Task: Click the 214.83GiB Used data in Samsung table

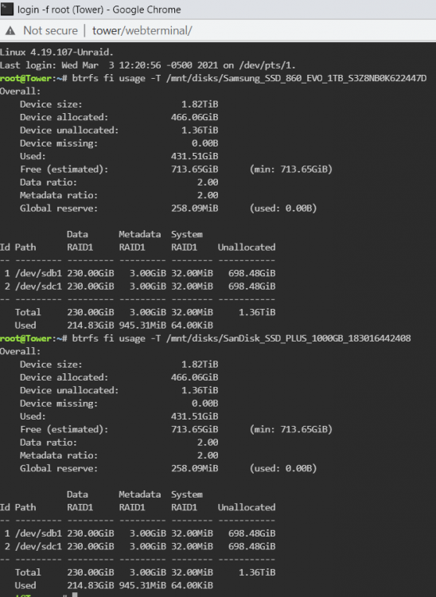Action: tap(91, 326)
